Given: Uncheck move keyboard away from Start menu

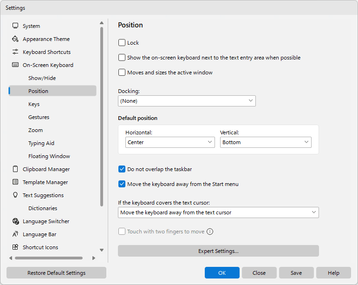Looking at the screenshot, I should coord(122,184).
